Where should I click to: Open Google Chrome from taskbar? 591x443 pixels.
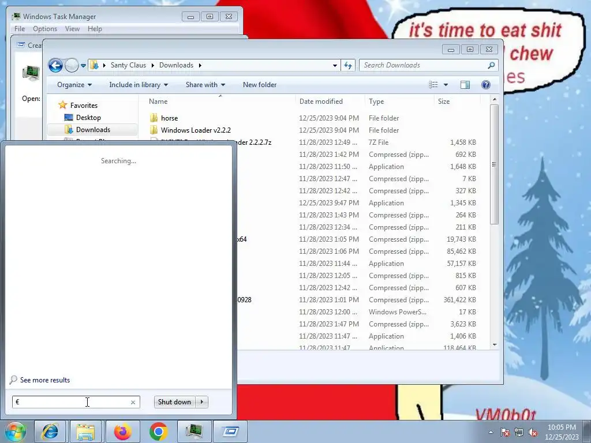coord(158,431)
